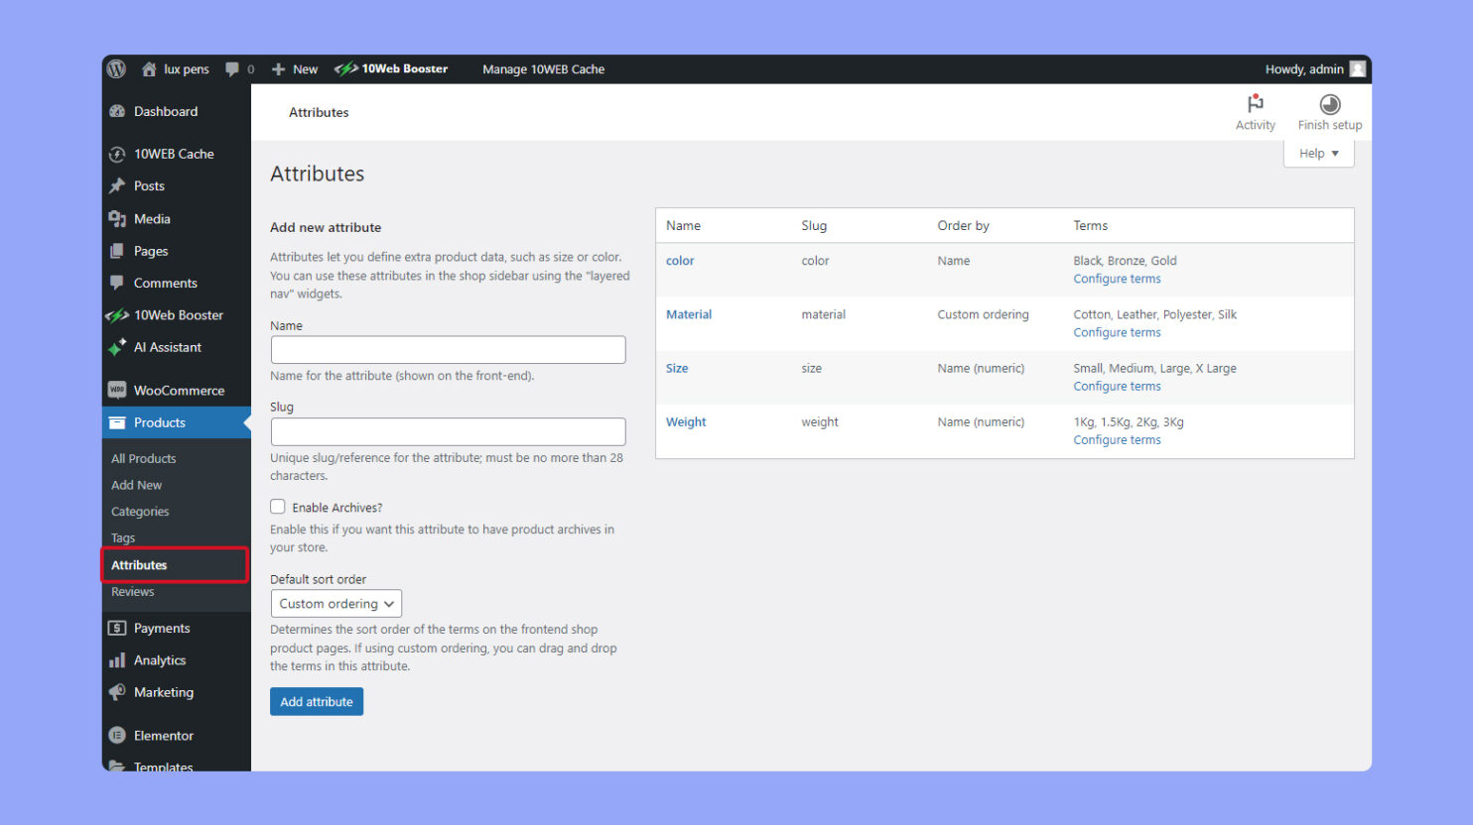Open the Default sort order dropdown
The width and height of the screenshot is (1473, 825).
(x=335, y=603)
